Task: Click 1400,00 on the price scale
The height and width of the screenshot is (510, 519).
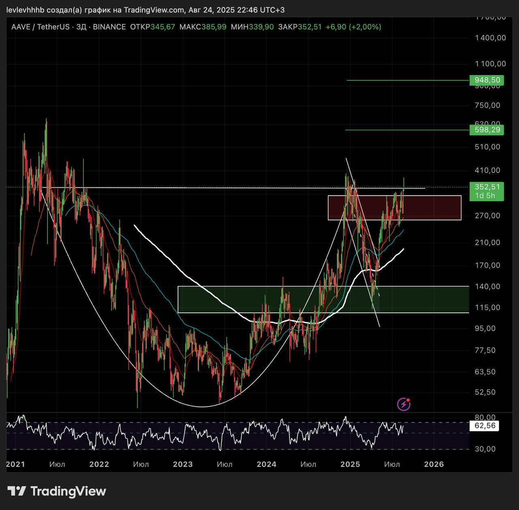Action: (x=491, y=38)
